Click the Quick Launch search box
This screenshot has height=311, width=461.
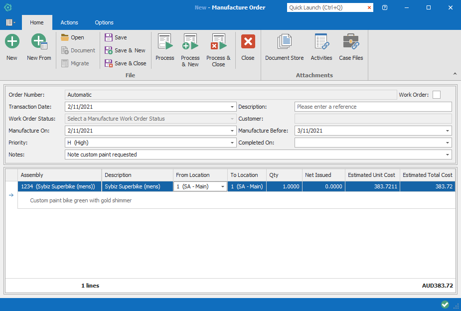326,7
